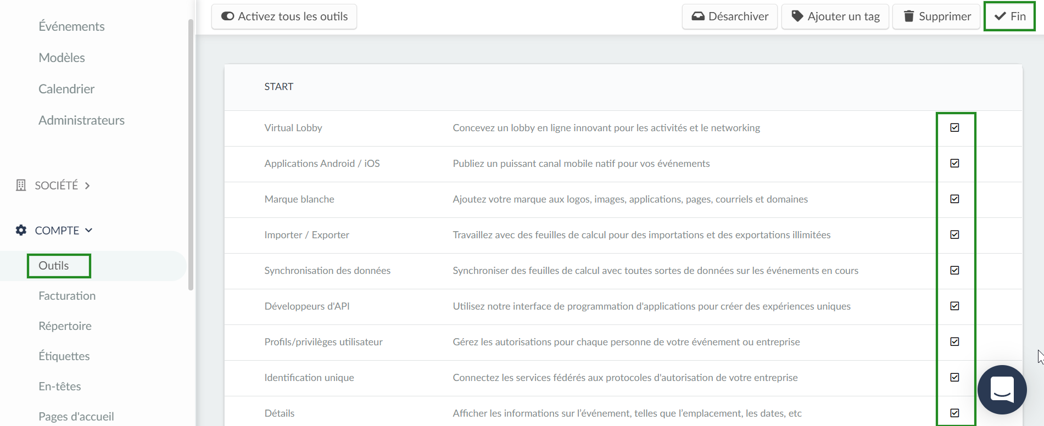Click the Ajouter un tag button
1044x426 pixels.
835,16
